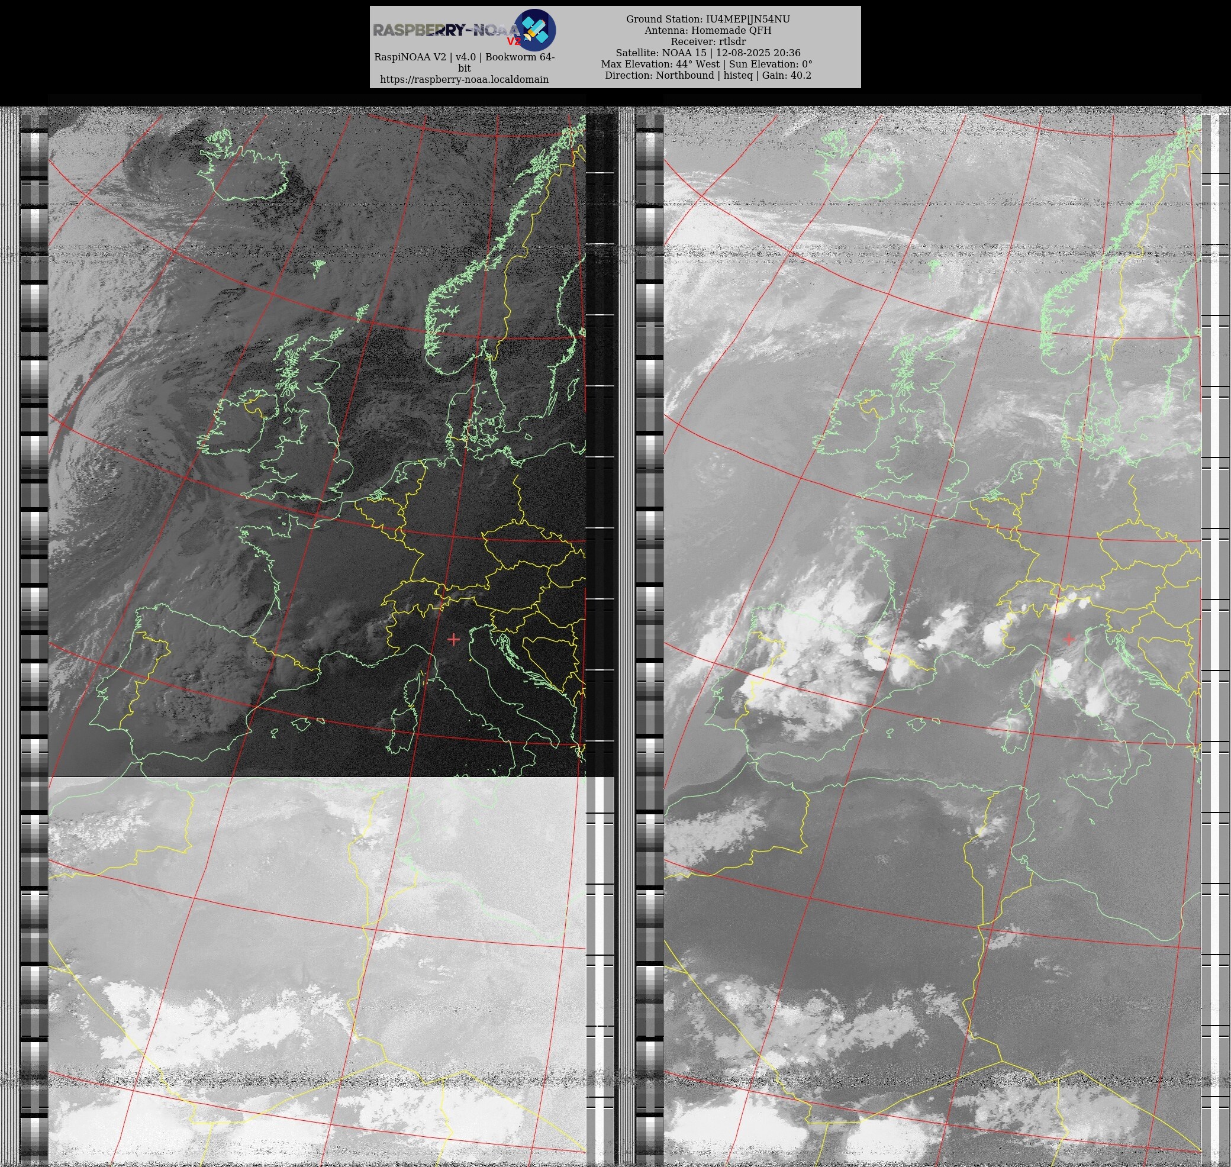The width and height of the screenshot is (1231, 1167).
Task: Click the red ground station cross in right image
Action: tap(1069, 639)
